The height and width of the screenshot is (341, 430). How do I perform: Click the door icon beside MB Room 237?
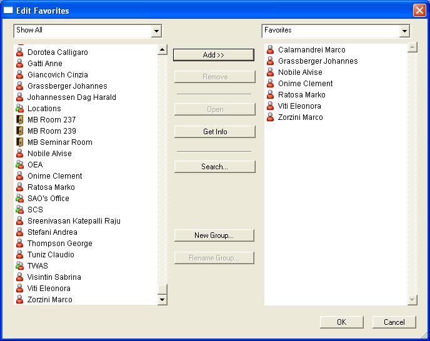20,119
